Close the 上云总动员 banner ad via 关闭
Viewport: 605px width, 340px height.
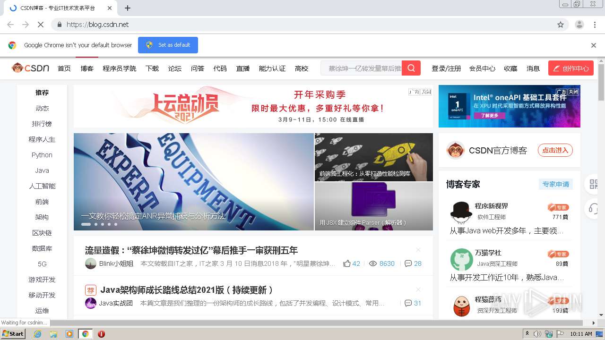tap(426, 92)
